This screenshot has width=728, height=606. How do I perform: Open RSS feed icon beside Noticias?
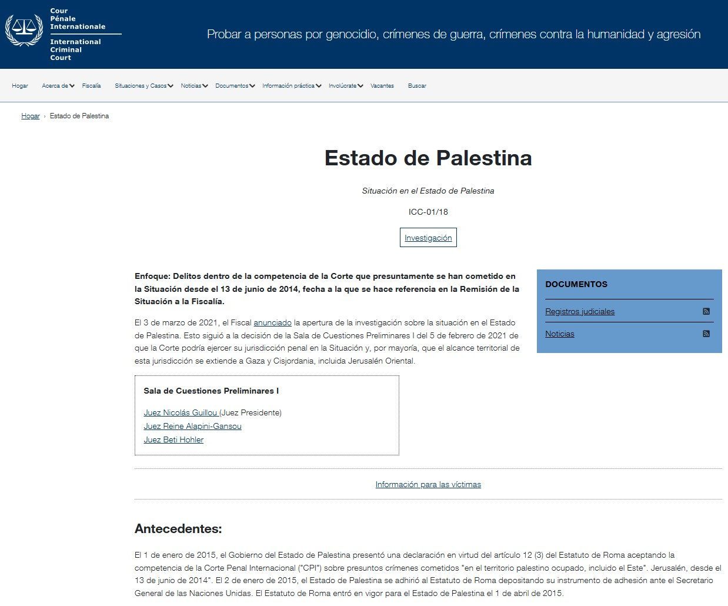pos(706,334)
